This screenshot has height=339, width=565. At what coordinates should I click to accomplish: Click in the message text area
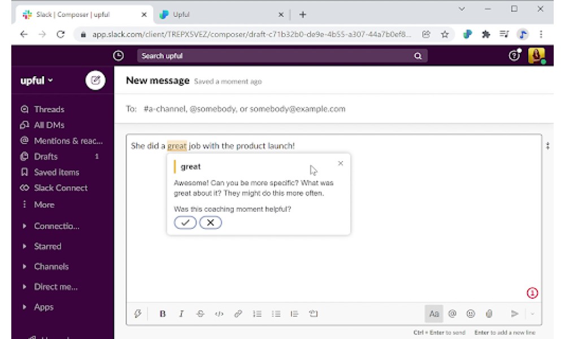pos(334,219)
